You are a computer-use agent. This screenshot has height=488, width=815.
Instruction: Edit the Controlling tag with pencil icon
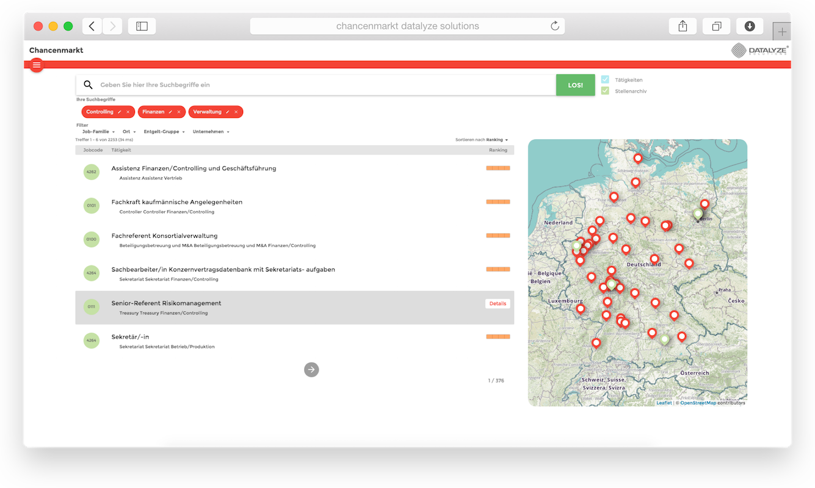[x=120, y=112]
